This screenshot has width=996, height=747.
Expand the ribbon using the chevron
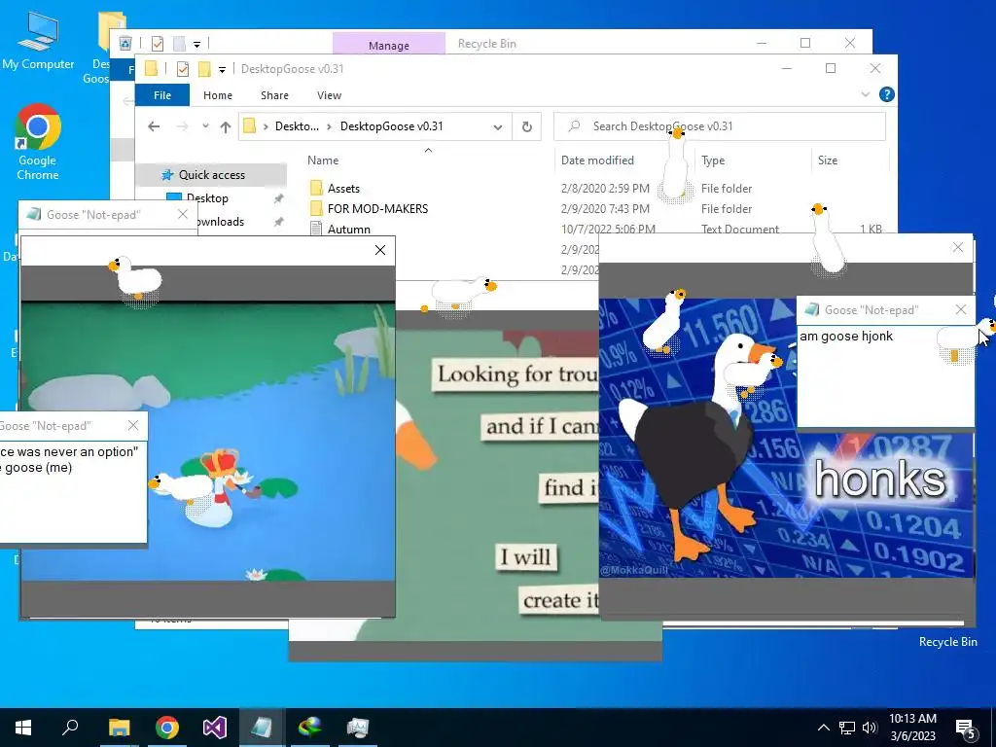pos(865,94)
